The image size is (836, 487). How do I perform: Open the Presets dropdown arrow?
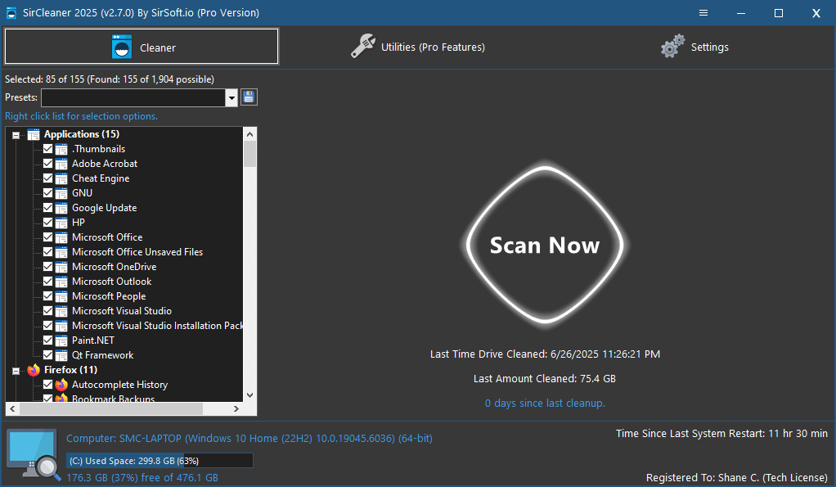click(231, 97)
